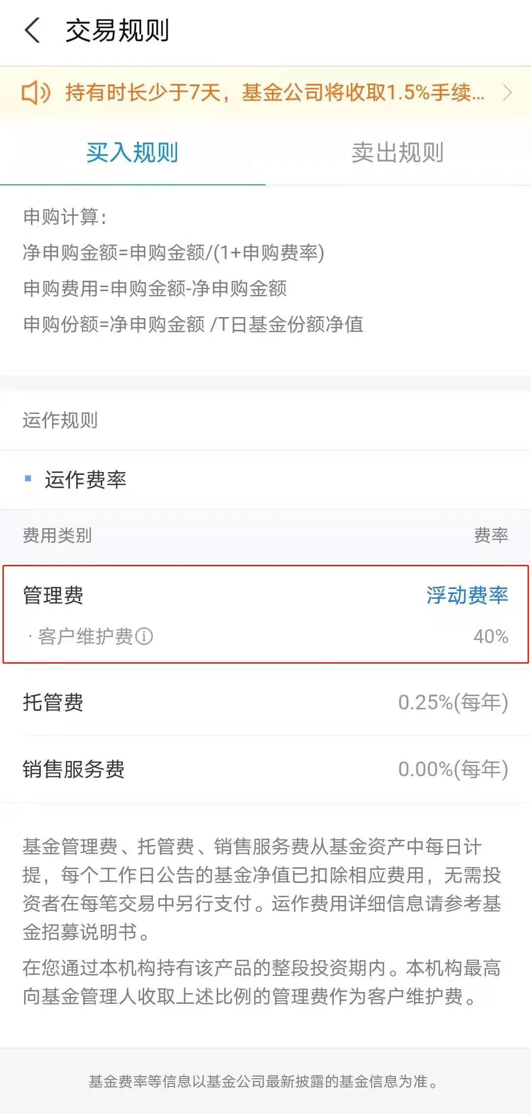Select the 销售服务费 row label
The image size is (531, 1114).
coord(74,769)
